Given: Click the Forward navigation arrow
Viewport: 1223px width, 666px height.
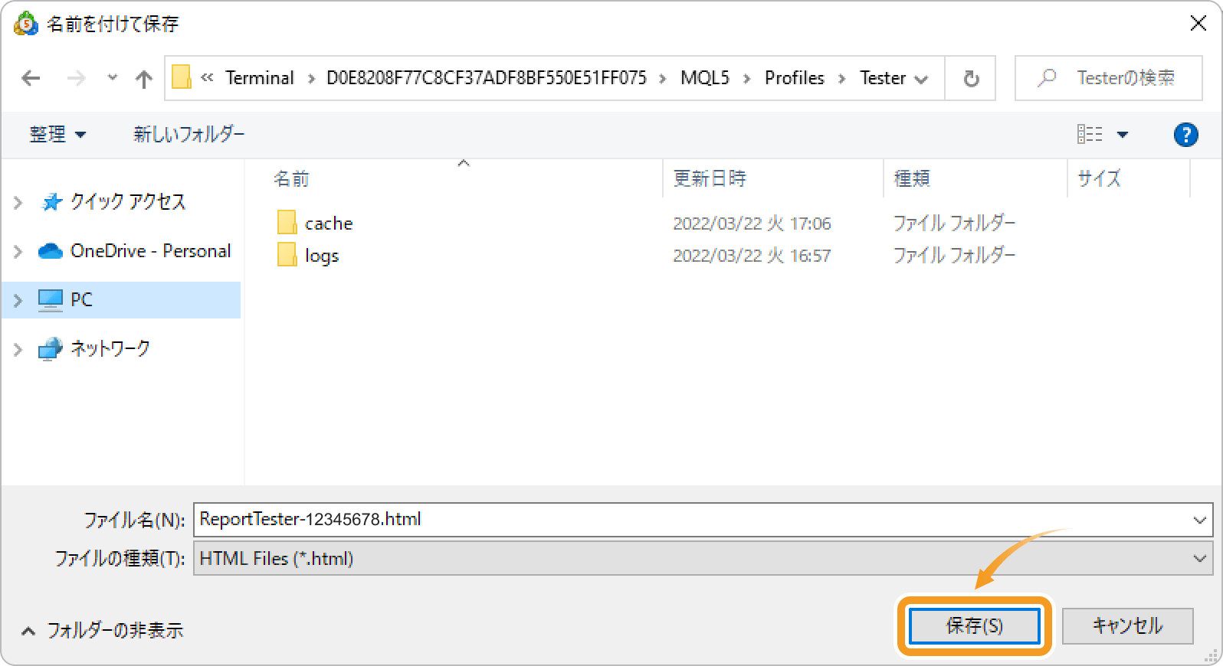Looking at the screenshot, I should tap(76, 78).
